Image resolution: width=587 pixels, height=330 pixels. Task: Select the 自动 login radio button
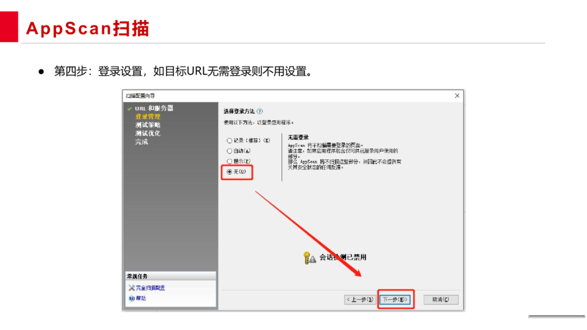pyautogui.click(x=229, y=151)
